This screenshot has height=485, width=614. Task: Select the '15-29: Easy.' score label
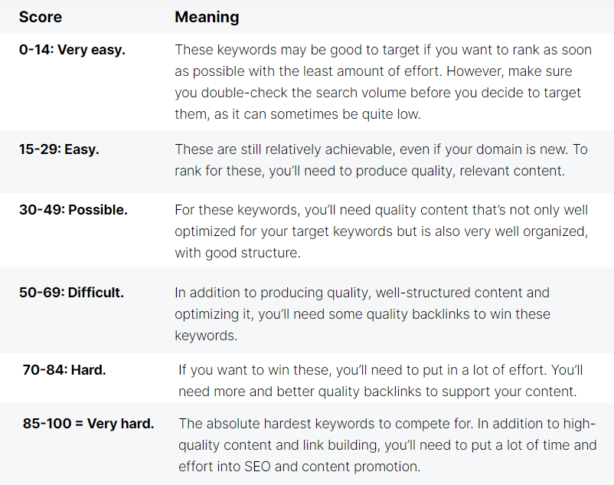[x=59, y=149]
